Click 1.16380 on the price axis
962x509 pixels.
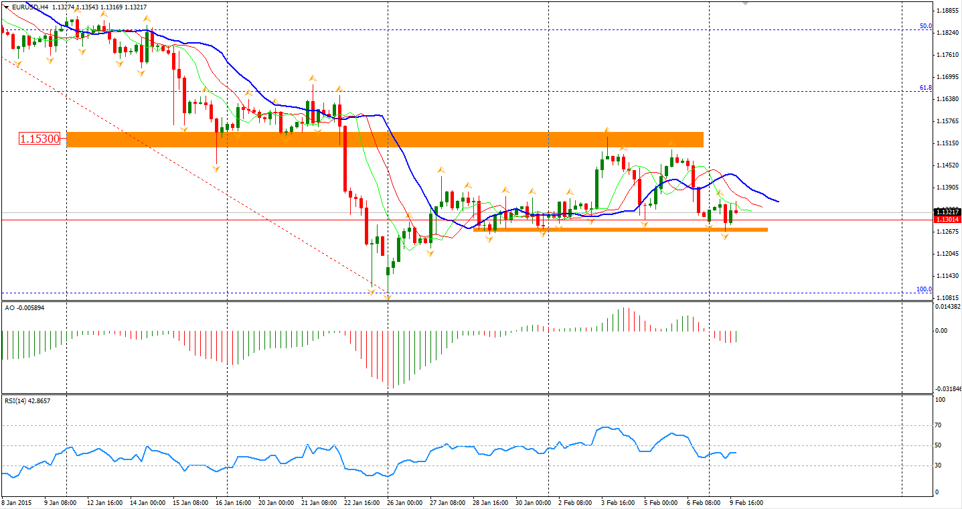click(x=947, y=99)
